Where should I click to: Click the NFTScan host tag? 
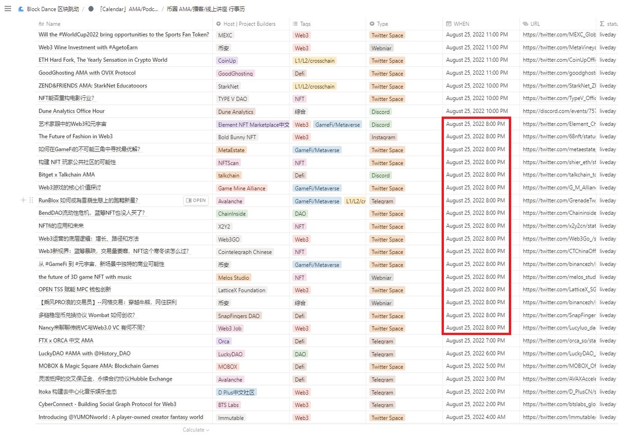pyautogui.click(x=229, y=163)
